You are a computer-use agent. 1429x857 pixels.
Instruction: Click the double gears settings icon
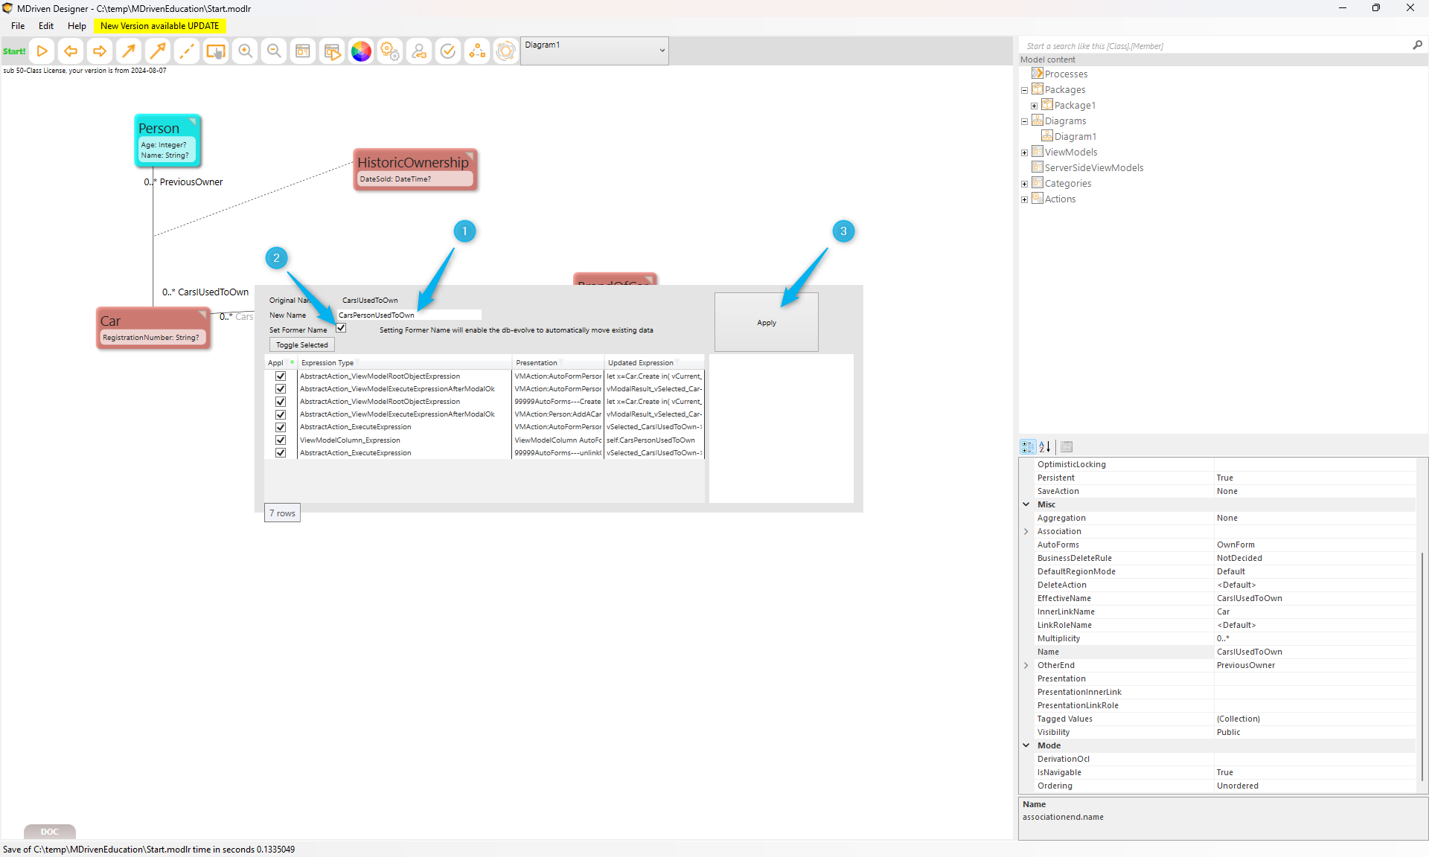(x=390, y=51)
